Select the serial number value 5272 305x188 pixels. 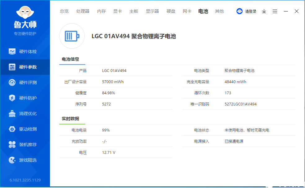[106, 104]
